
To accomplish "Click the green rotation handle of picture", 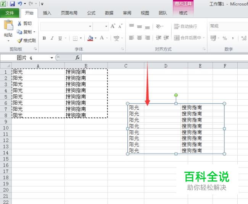I will click(x=176, y=95).
